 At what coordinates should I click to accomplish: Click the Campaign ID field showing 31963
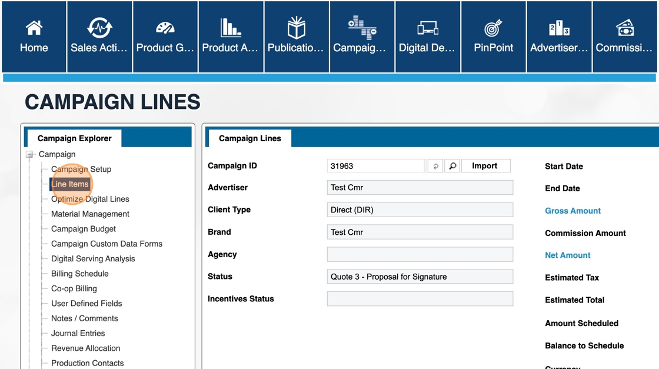click(x=376, y=166)
